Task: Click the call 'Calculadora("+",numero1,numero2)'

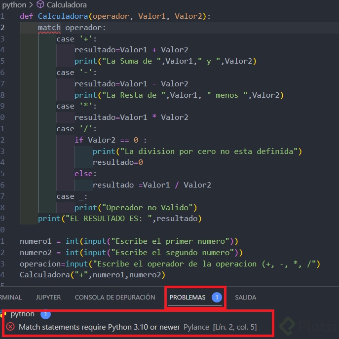Action: [x=93, y=275]
